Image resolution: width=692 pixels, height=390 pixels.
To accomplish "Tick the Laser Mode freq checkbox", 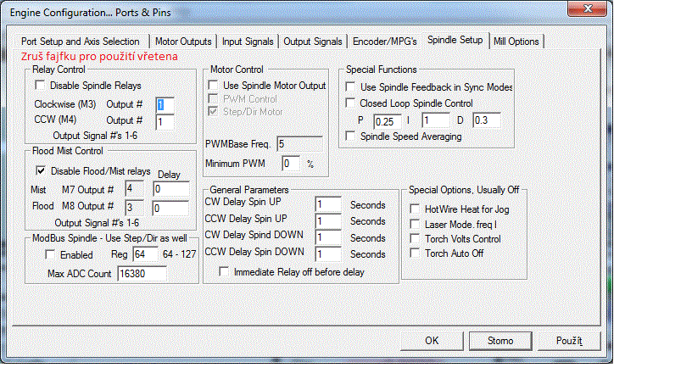I will point(414,224).
